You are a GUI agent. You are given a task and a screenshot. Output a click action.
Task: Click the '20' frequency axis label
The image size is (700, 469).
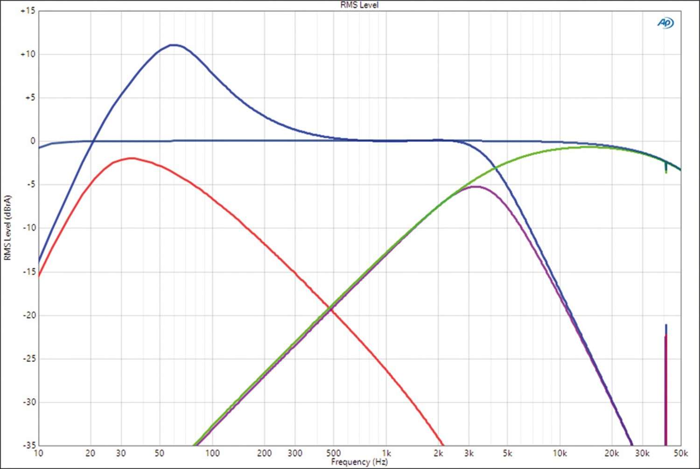(91, 453)
